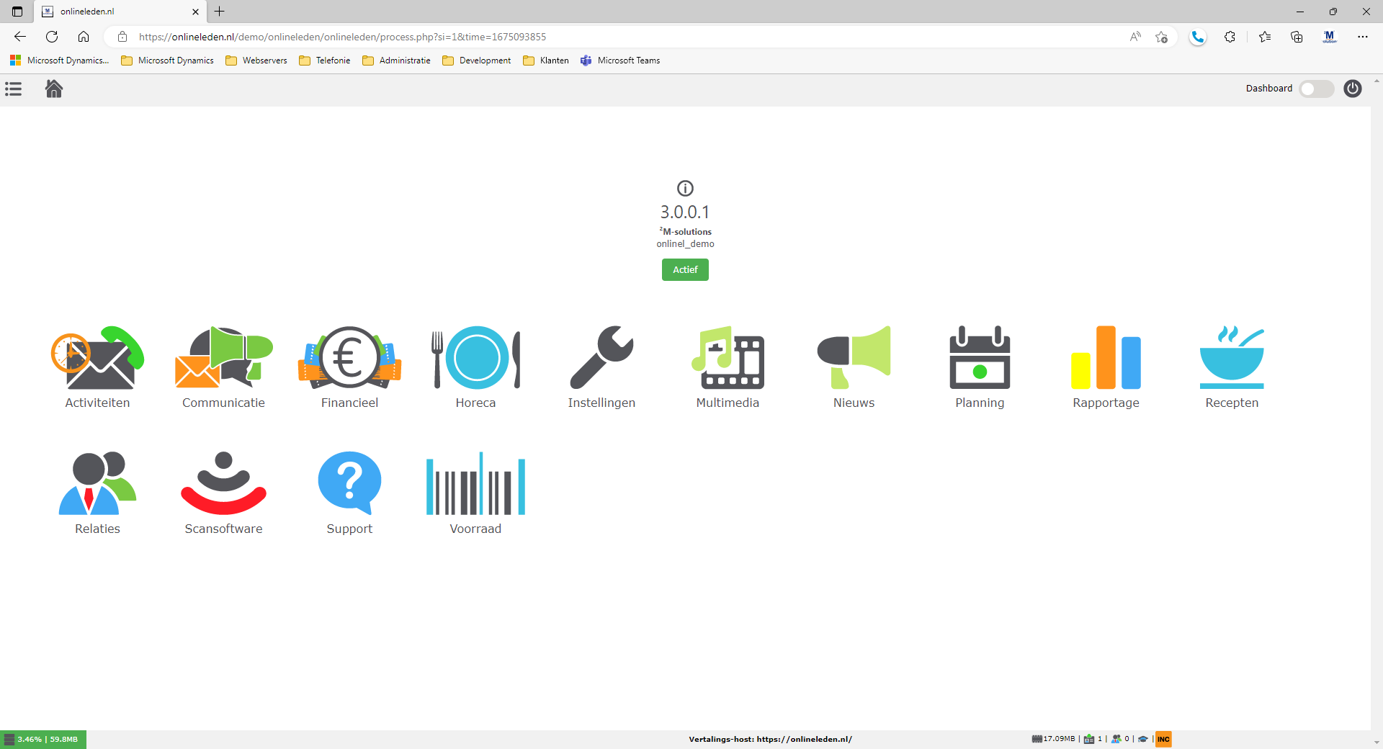Expand the Klanten bookmarks folder
This screenshot has width=1383, height=749.
pos(546,60)
